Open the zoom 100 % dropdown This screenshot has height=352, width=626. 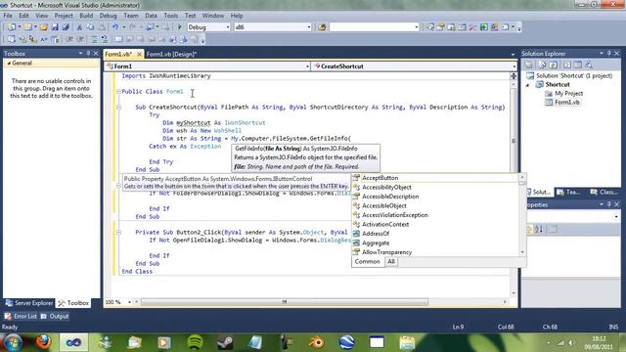point(129,302)
